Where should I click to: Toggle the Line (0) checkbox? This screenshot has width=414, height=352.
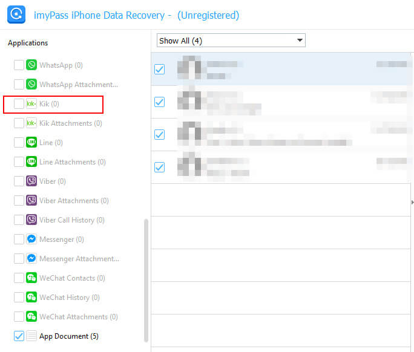[x=19, y=142]
